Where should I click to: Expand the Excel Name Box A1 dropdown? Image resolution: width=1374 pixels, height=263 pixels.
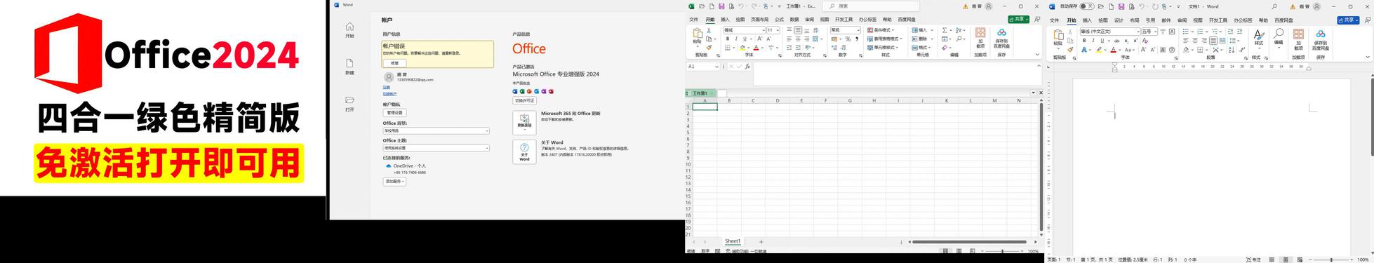(x=716, y=67)
